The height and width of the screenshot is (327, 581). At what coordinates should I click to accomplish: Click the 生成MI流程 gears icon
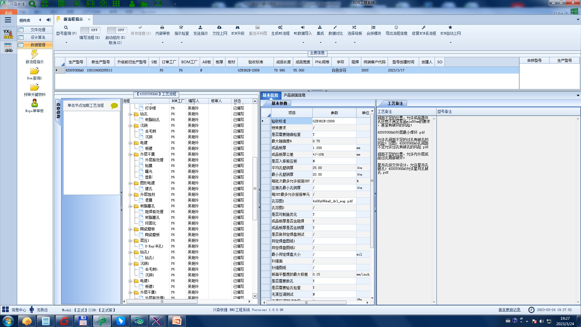(280, 28)
